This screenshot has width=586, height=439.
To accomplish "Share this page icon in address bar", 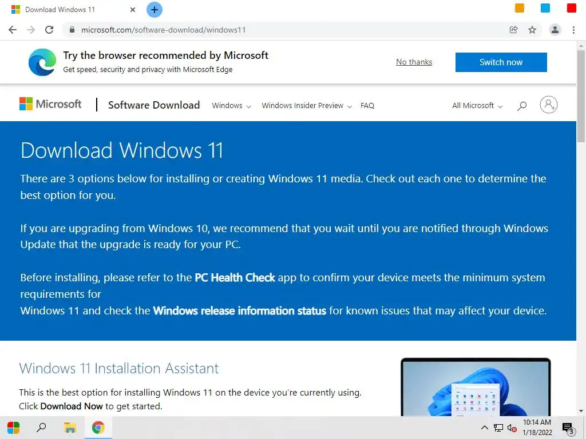I will [x=514, y=30].
